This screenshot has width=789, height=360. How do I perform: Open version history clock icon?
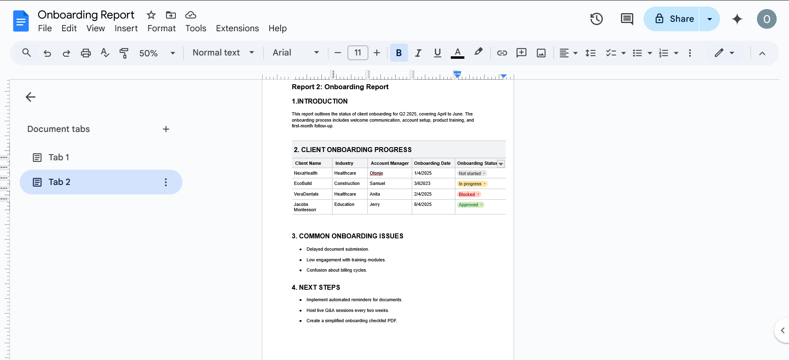pos(596,19)
